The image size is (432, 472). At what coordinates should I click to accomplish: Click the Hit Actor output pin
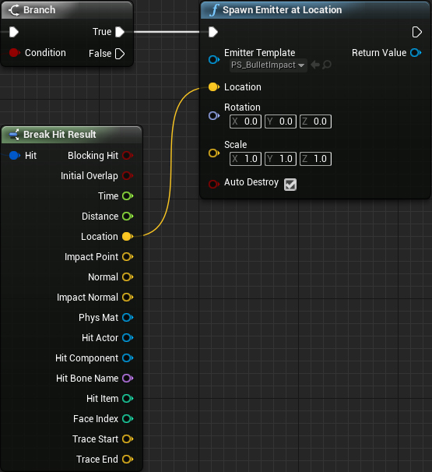click(x=128, y=338)
